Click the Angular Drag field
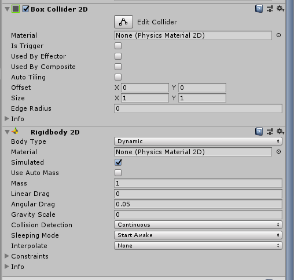The height and width of the screenshot is (280, 294). pyautogui.click(x=198, y=204)
